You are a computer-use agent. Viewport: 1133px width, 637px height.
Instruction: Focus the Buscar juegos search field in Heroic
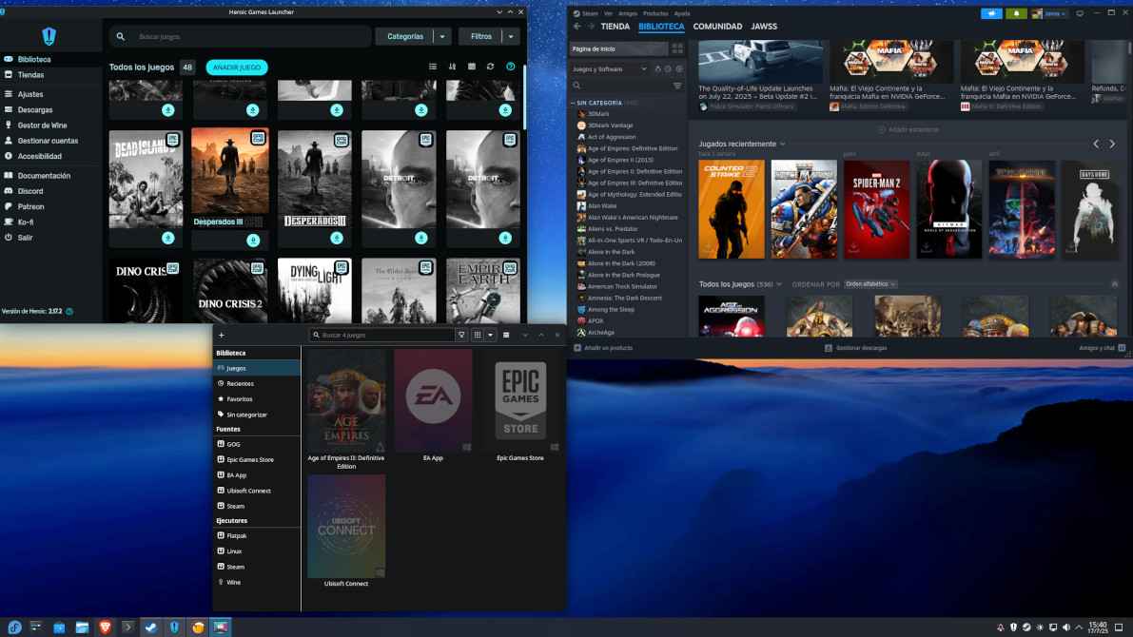point(241,36)
